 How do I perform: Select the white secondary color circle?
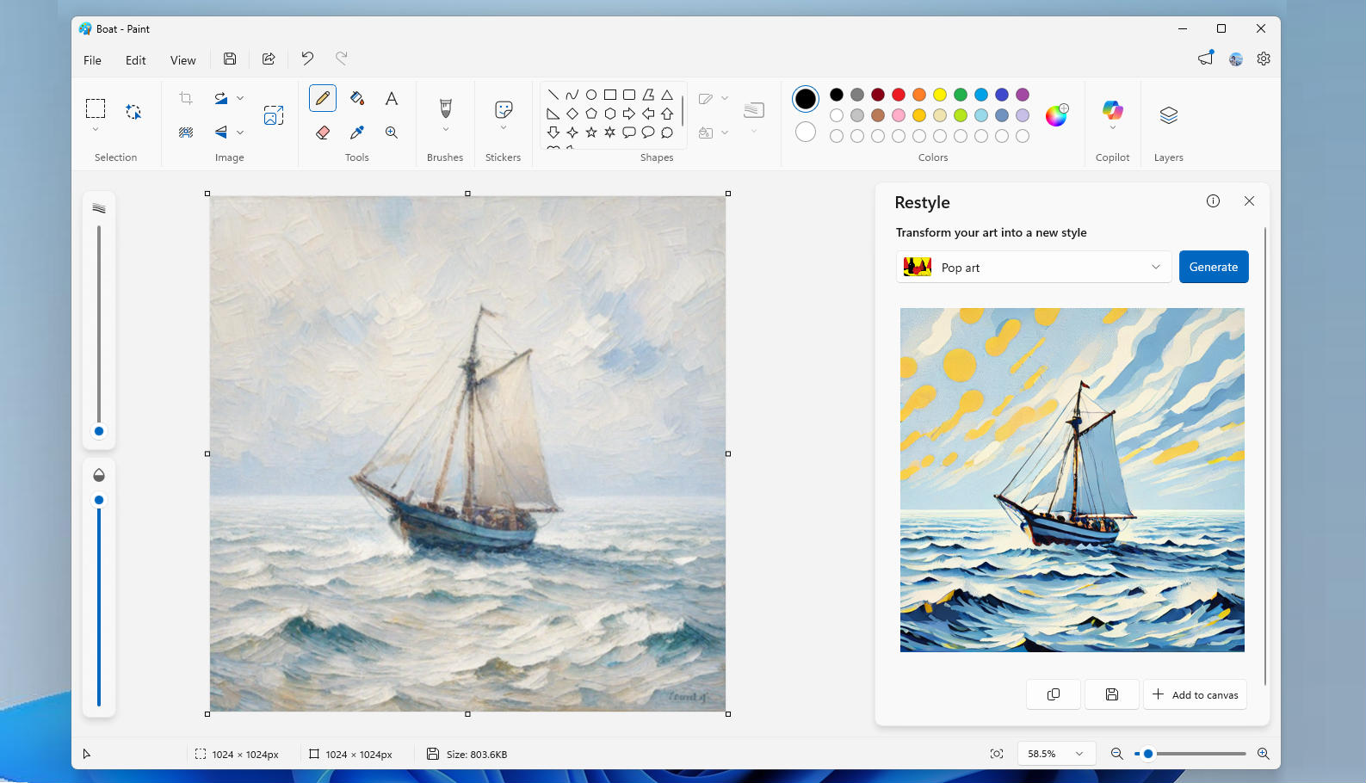pos(806,132)
